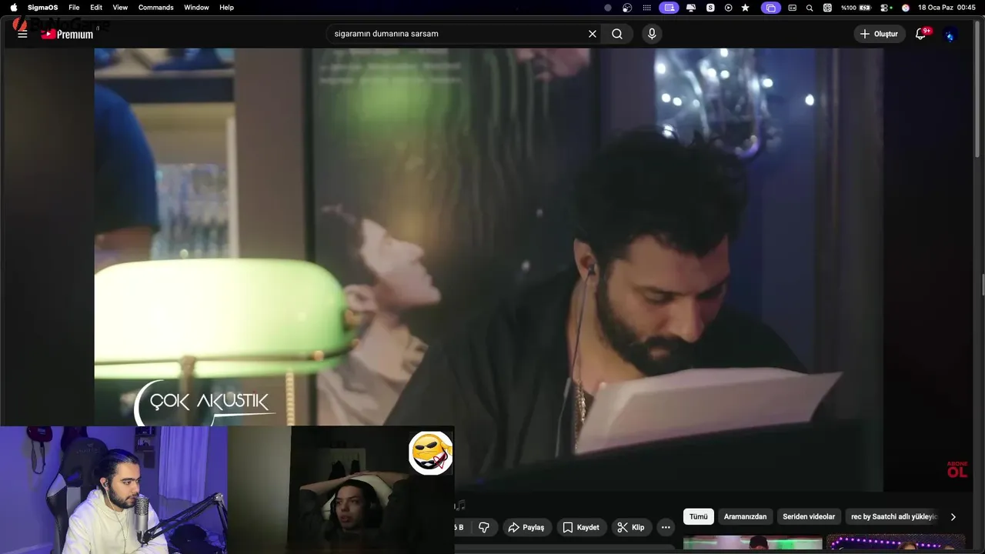This screenshot has height=554, width=985.
Task: Go to the YouTube Premium home logo
Action: [x=67, y=34]
